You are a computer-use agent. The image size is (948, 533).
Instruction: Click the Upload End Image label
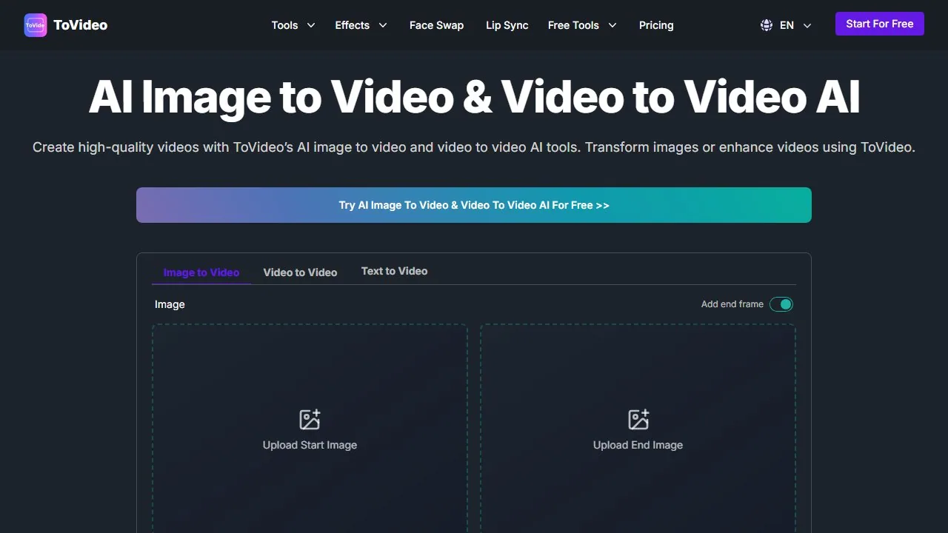pyautogui.click(x=638, y=445)
